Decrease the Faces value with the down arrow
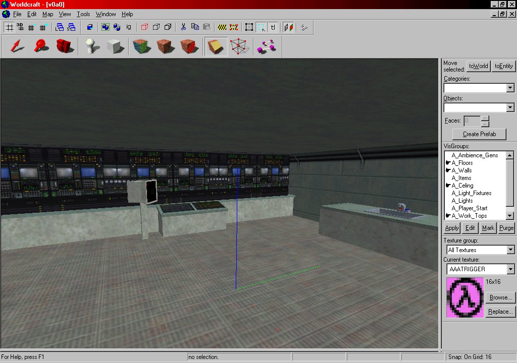This screenshot has width=517, height=363. click(485, 124)
